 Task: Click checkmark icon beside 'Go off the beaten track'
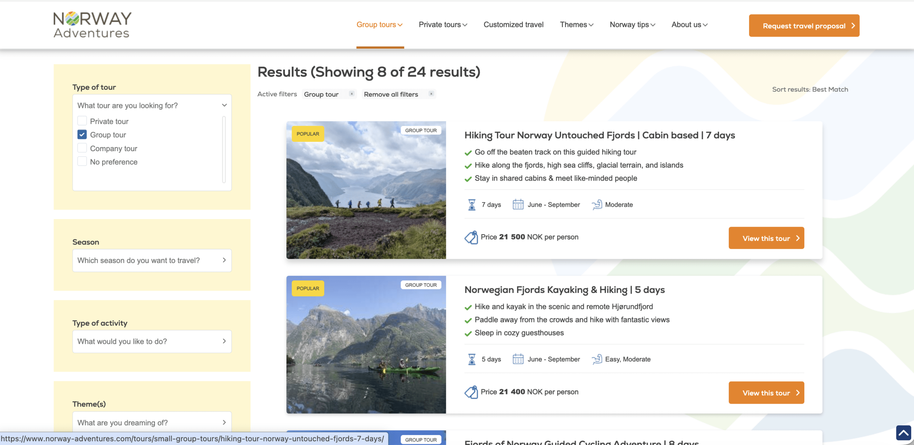[468, 153]
